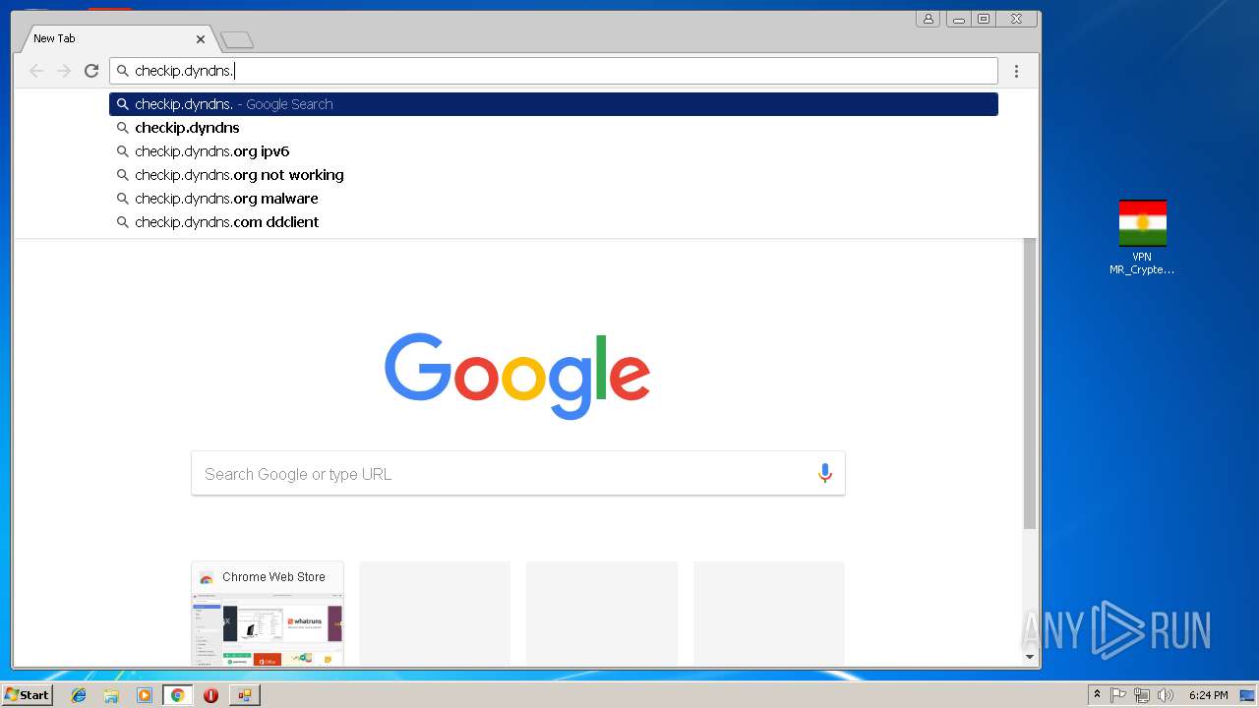Click the scrollbar down arrow
This screenshot has width=1259, height=708.
(1030, 657)
